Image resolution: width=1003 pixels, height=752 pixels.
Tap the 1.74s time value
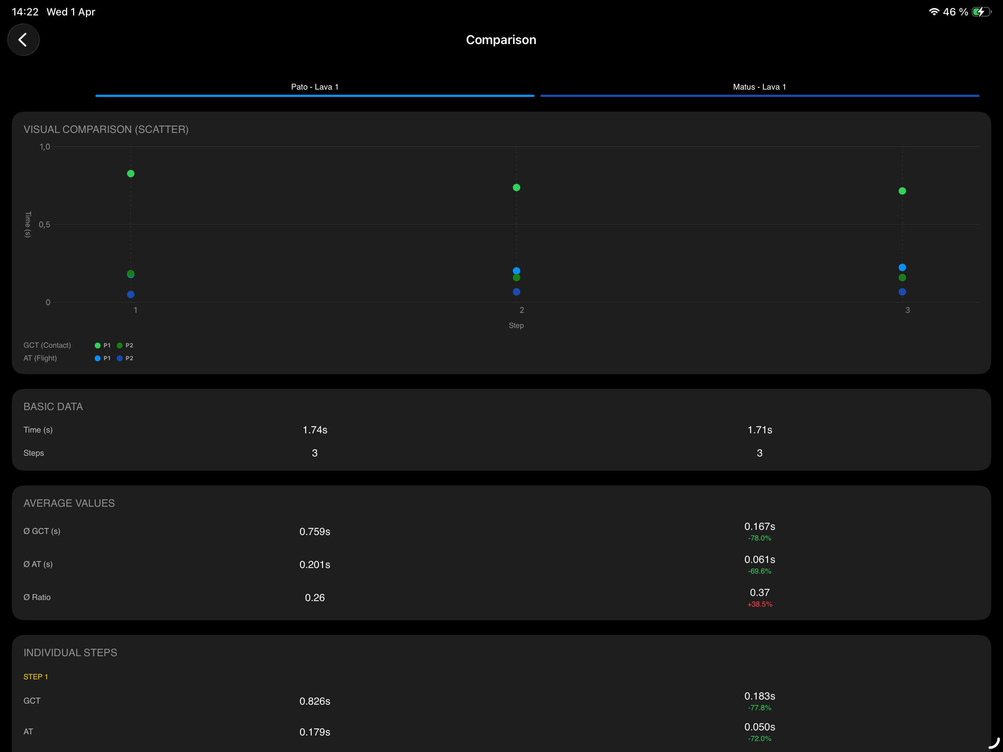[x=315, y=430]
